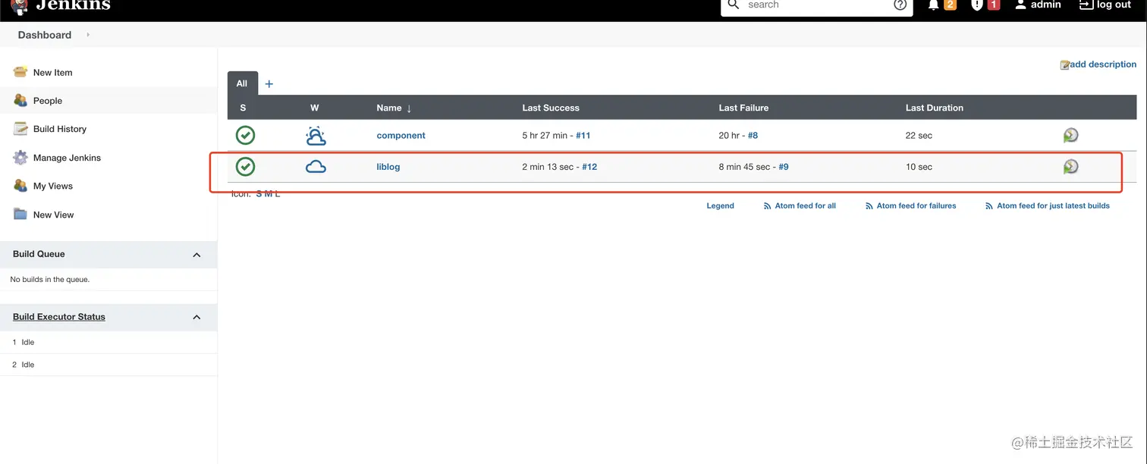Log out of Jenkins
The height and width of the screenshot is (464, 1147).
coord(1105,5)
